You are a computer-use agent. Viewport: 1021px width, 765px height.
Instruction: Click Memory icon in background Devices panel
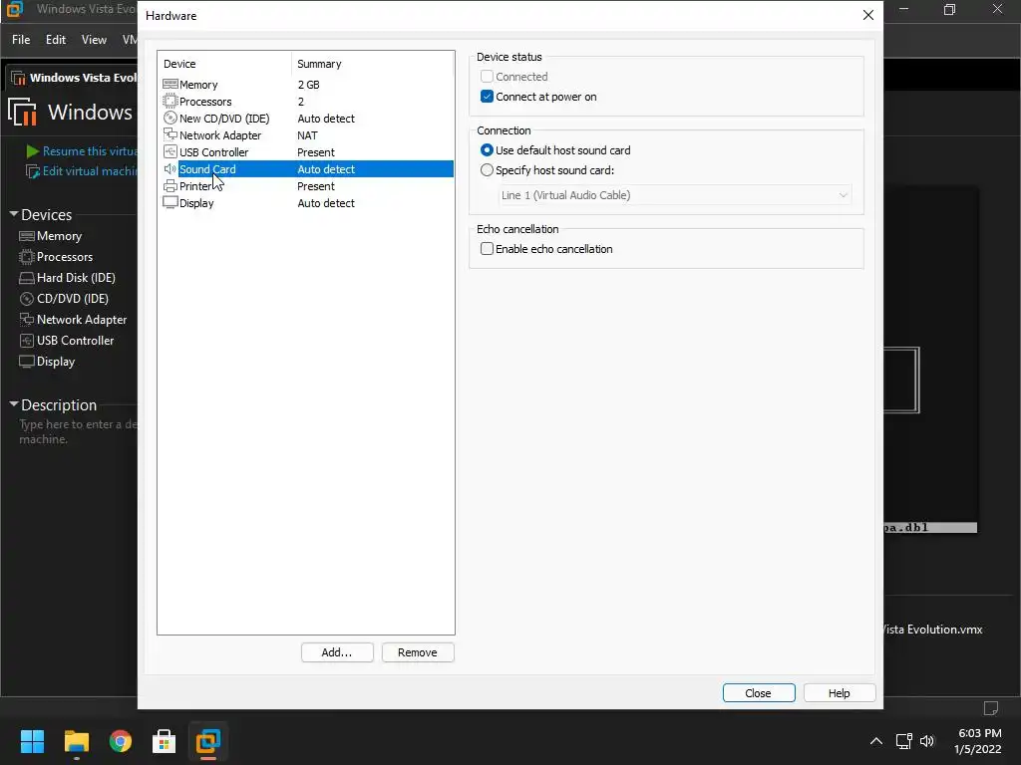click(27, 235)
